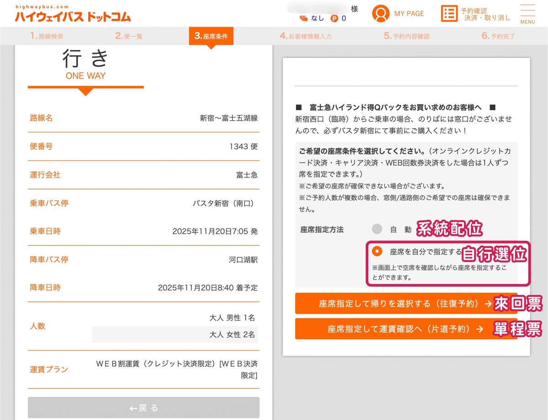Go to step 2.便一覧
Screen dimensions: 548x420
pyautogui.click(x=129, y=36)
